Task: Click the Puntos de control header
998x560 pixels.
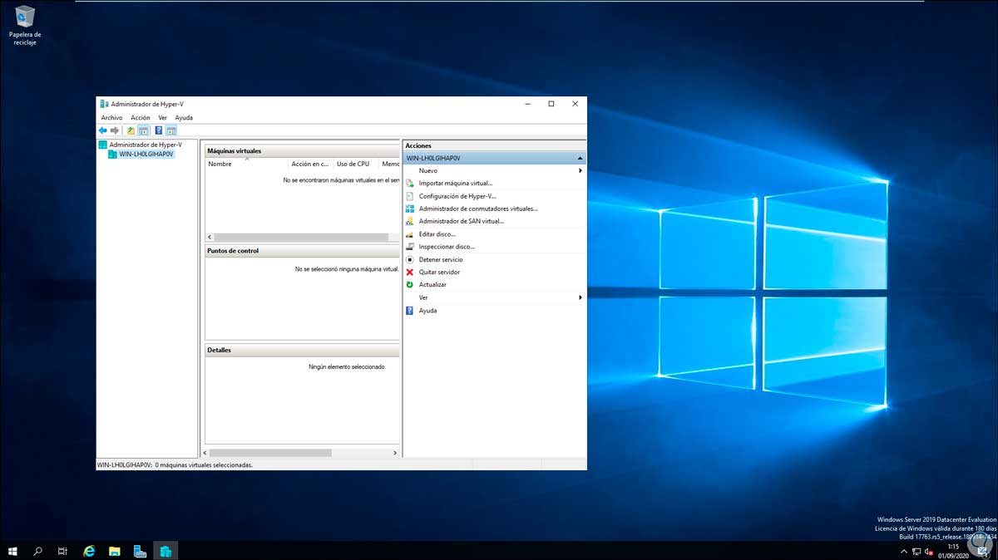Action: 303,251
